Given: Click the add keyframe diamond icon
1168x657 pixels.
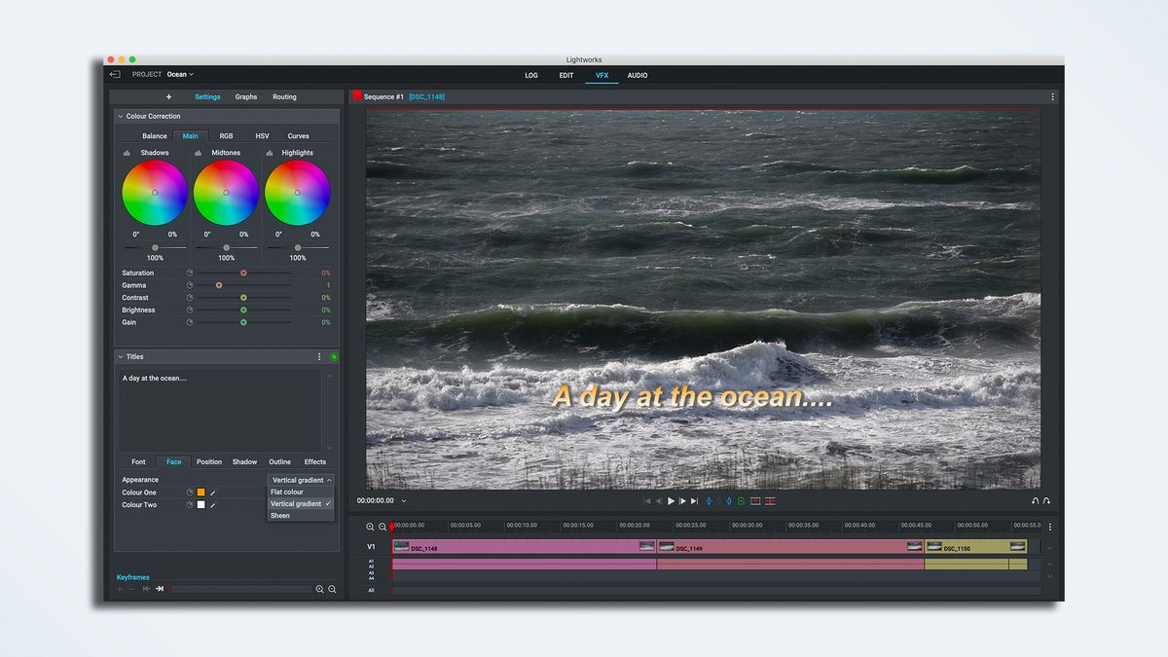Looking at the screenshot, I should [x=709, y=500].
